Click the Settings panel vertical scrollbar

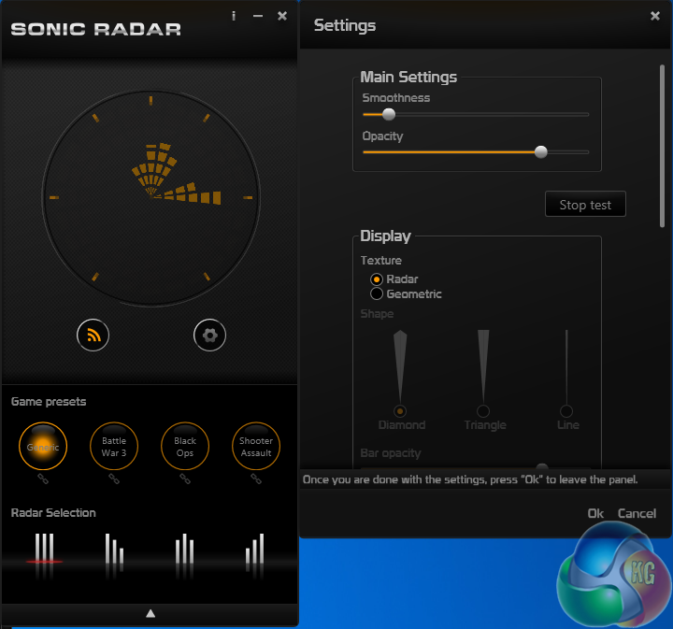[x=663, y=146]
